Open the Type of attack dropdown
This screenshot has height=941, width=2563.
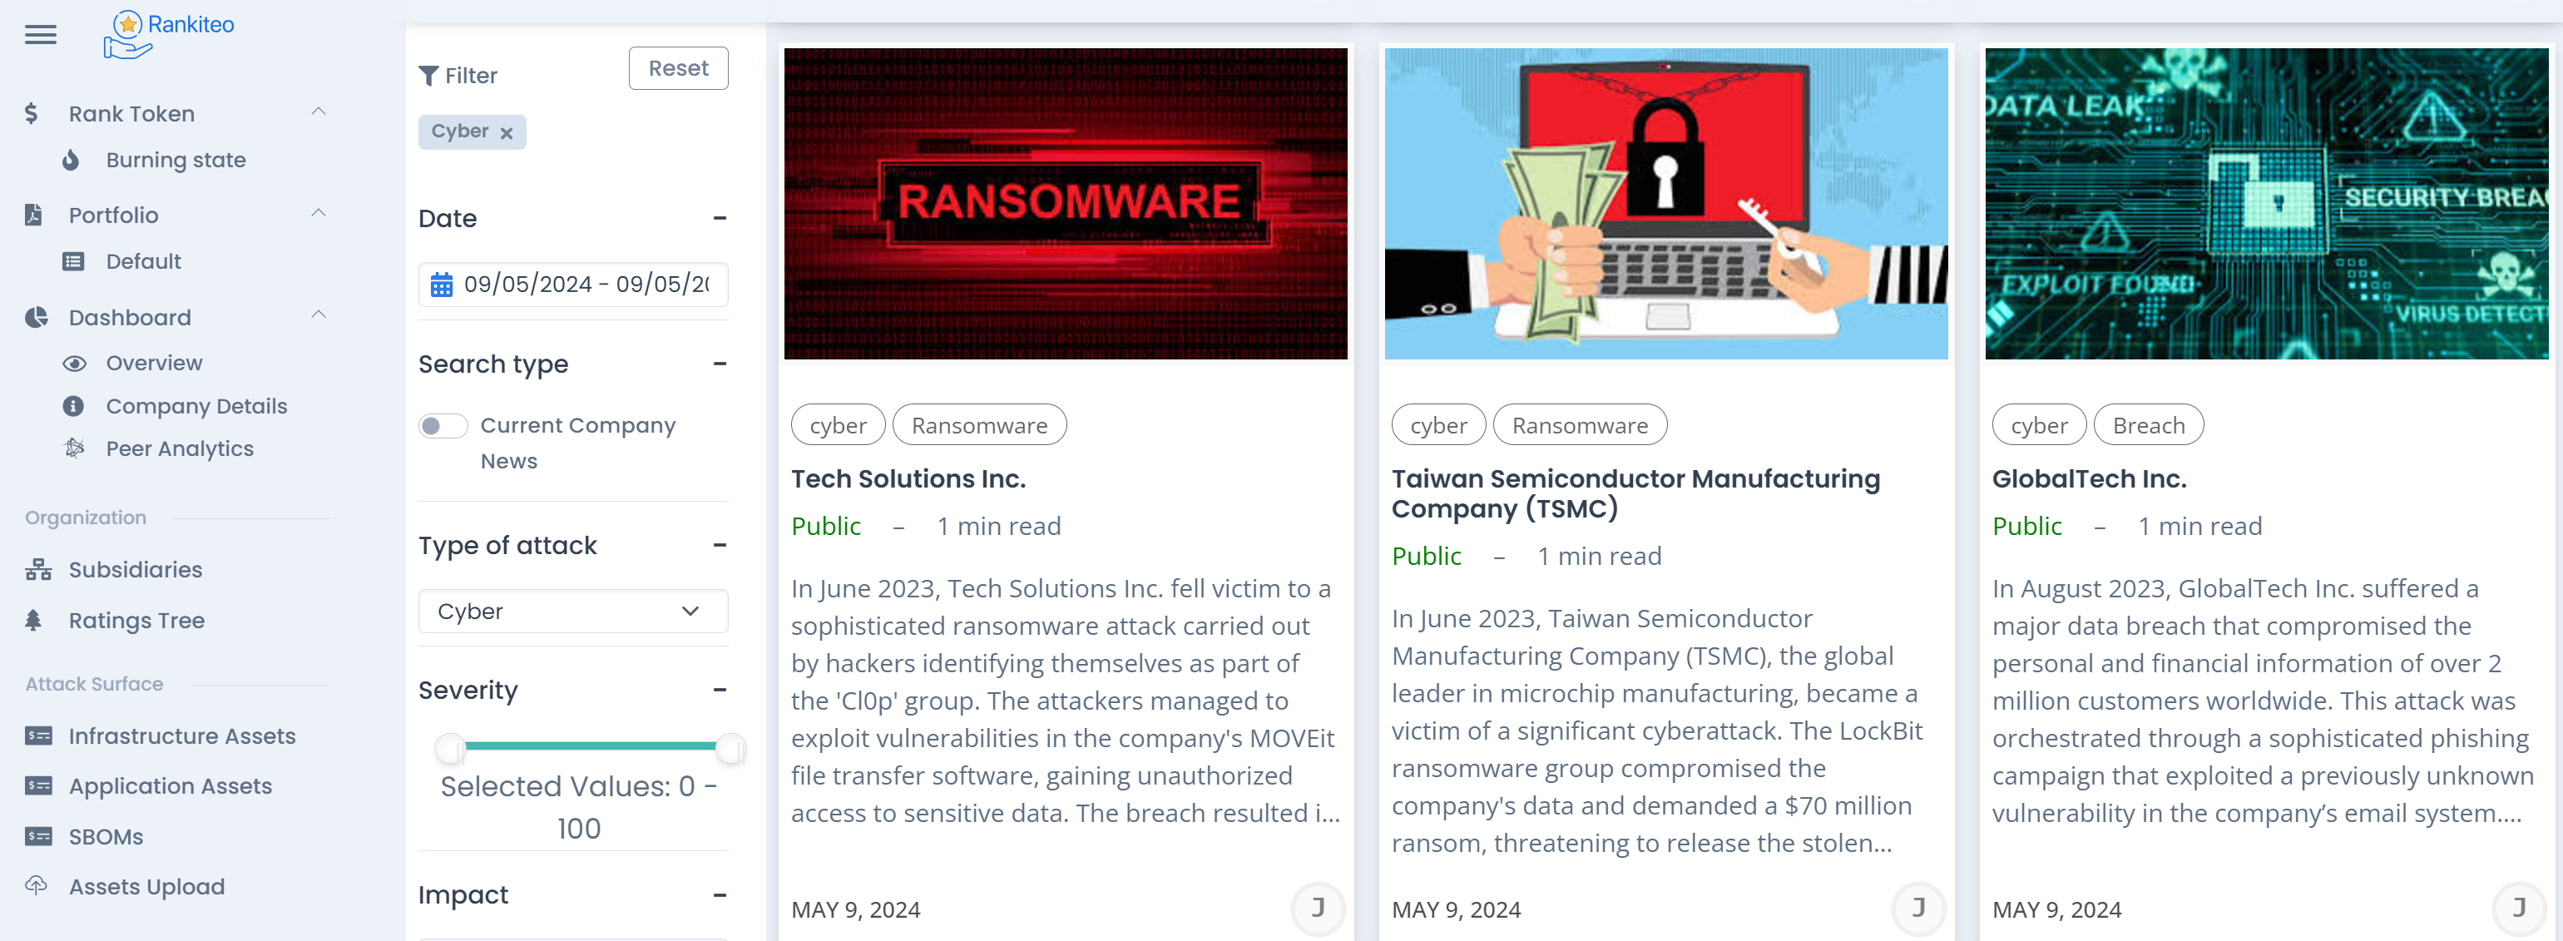(x=572, y=611)
